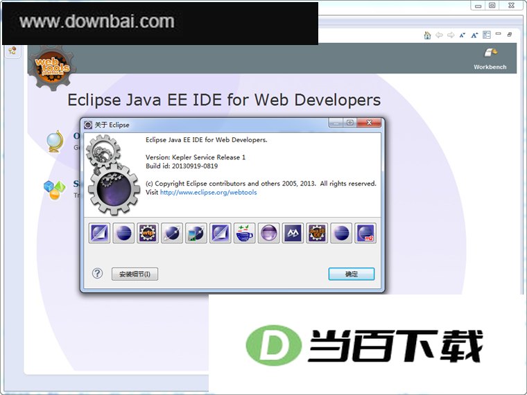Open the Overview globe icon

55,142
